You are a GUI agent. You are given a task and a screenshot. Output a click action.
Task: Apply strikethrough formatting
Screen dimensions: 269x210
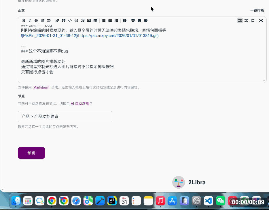coord(36,20)
